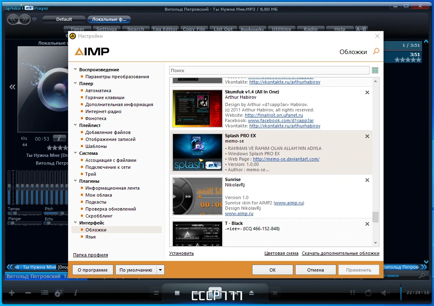Remove the T - Black skin
The width and height of the screenshot is (434, 306).
(367, 224)
